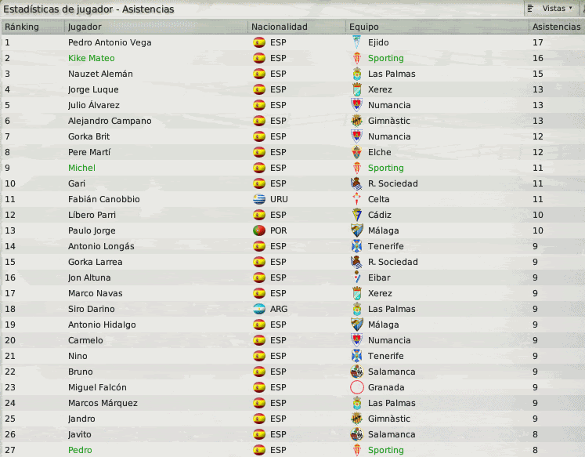Click the Celta club crest icon
The width and height of the screenshot is (585, 457).
pos(356,199)
